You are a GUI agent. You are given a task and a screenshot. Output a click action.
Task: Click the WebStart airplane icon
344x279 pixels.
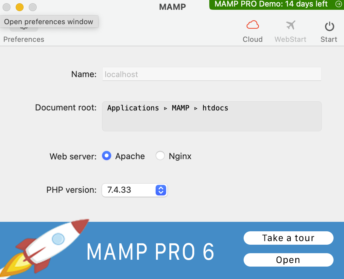coord(290,25)
